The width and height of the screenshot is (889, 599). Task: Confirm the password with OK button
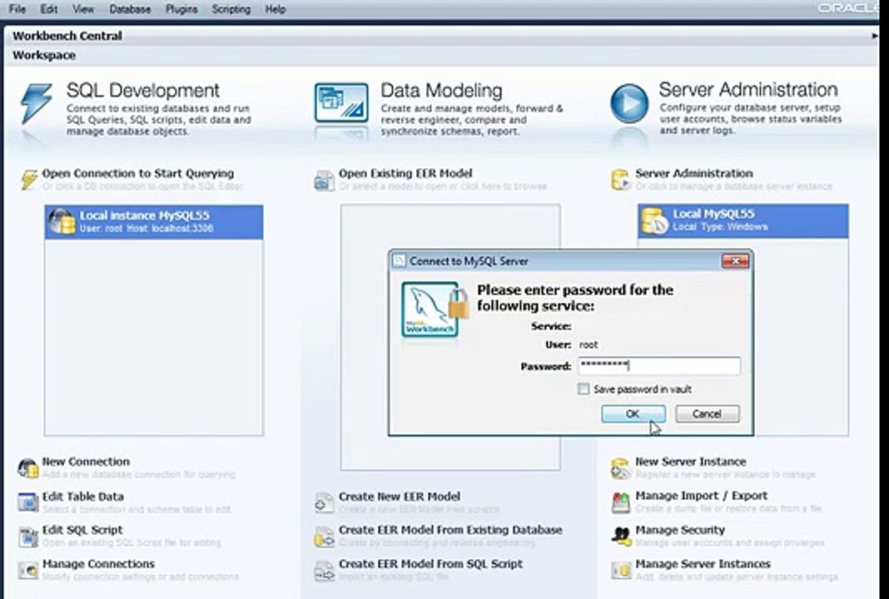click(x=633, y=413)
